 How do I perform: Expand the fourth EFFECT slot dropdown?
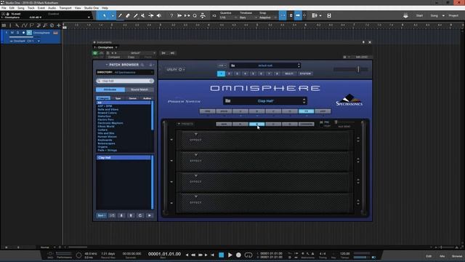[x=195, y=196]
